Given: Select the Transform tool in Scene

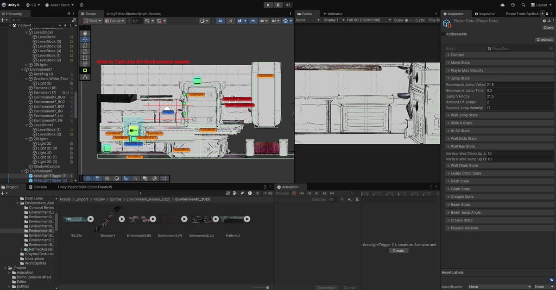Looking at the screenshot, I should [85, 64].
